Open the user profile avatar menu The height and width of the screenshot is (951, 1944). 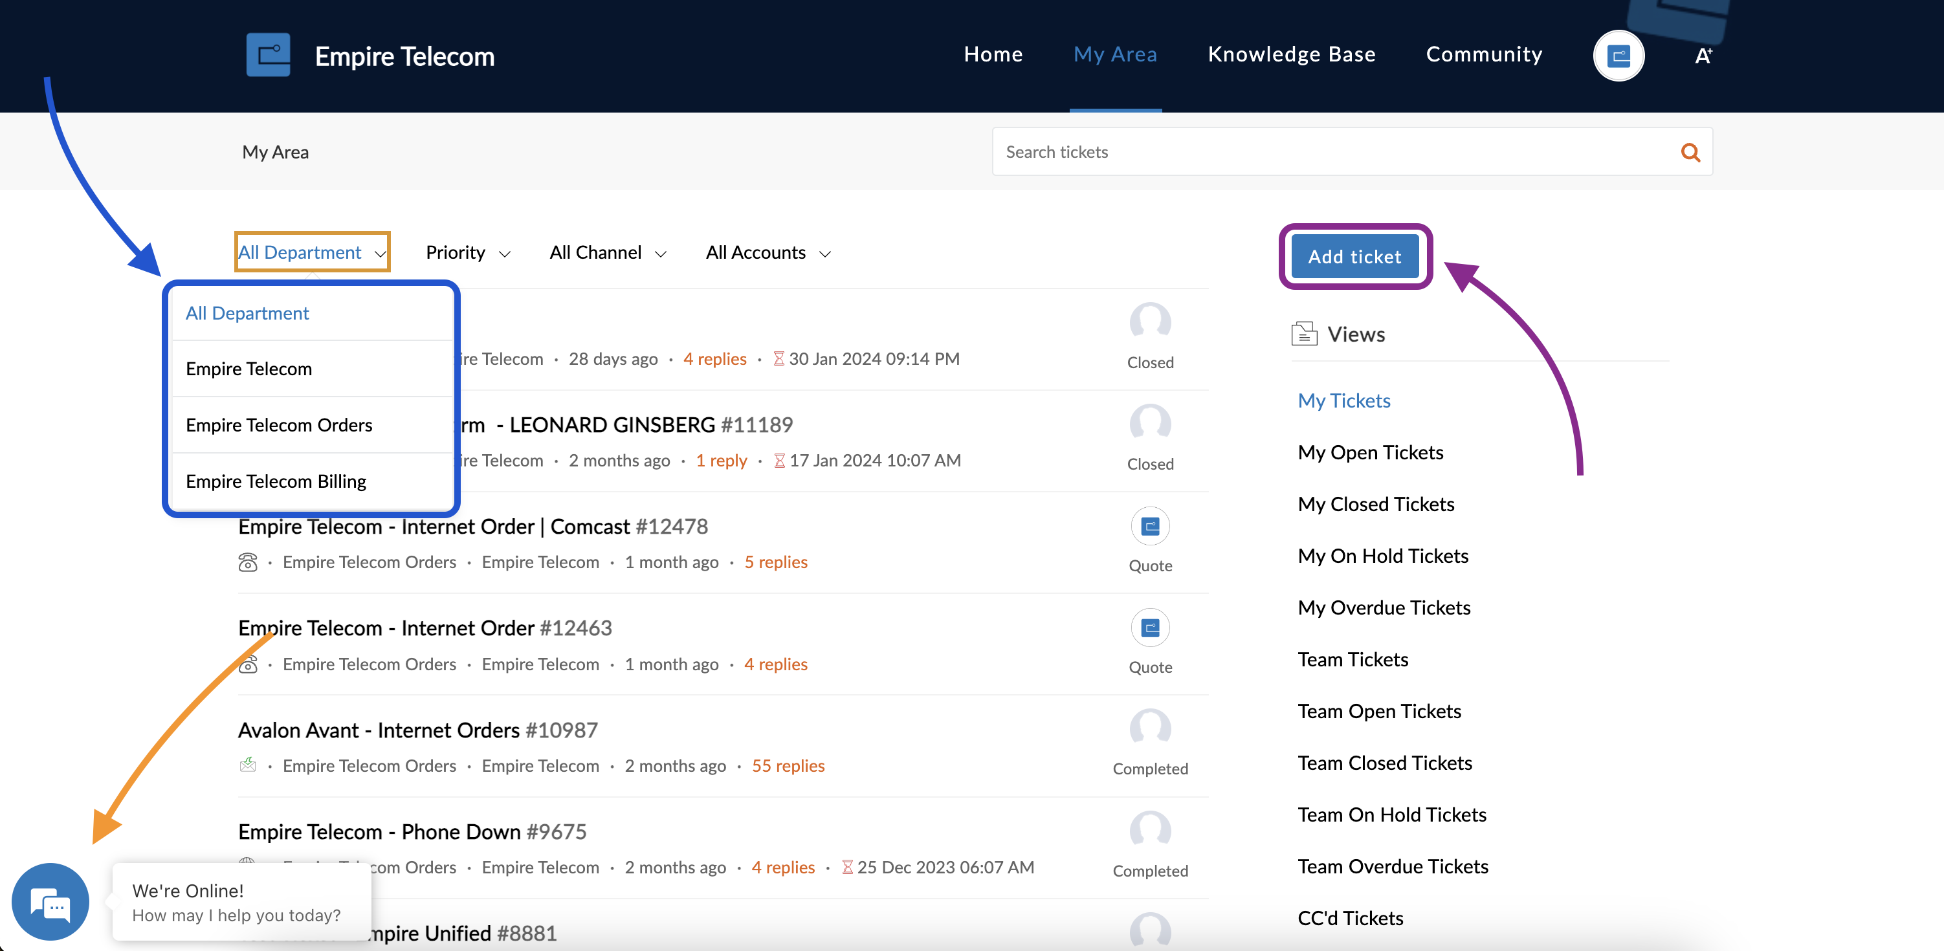click(1618, 56)
